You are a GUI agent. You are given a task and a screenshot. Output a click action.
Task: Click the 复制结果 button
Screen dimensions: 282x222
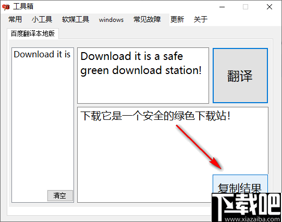click(x=240, y=184)
